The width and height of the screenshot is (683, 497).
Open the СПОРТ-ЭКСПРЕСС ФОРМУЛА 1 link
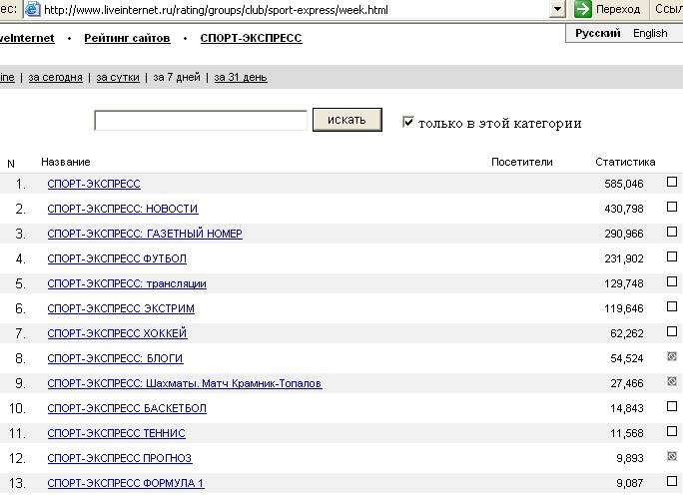pos(126,483)
